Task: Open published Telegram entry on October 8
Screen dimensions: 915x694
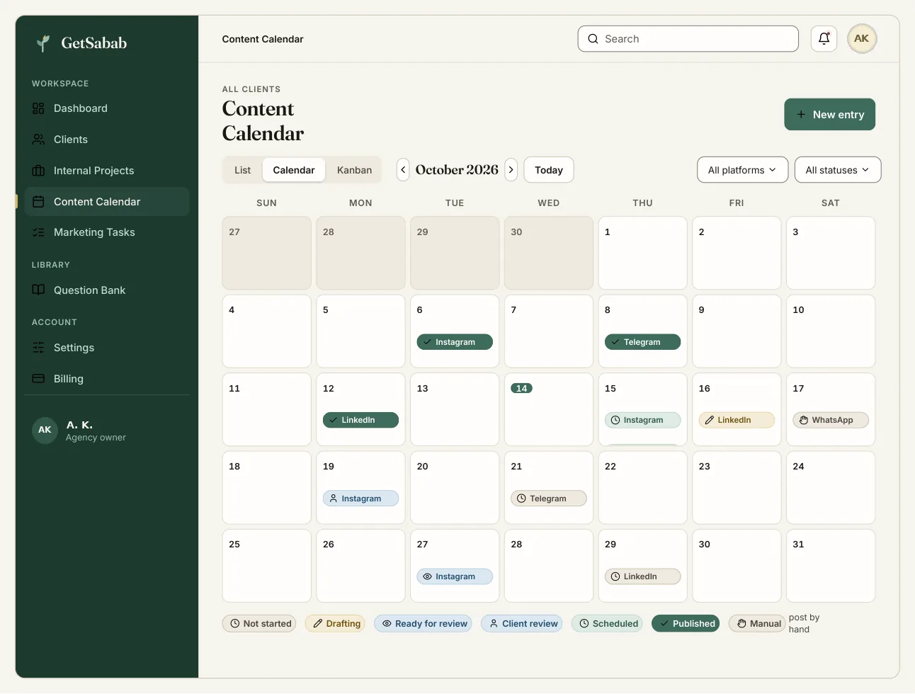Action: (642, 342)
